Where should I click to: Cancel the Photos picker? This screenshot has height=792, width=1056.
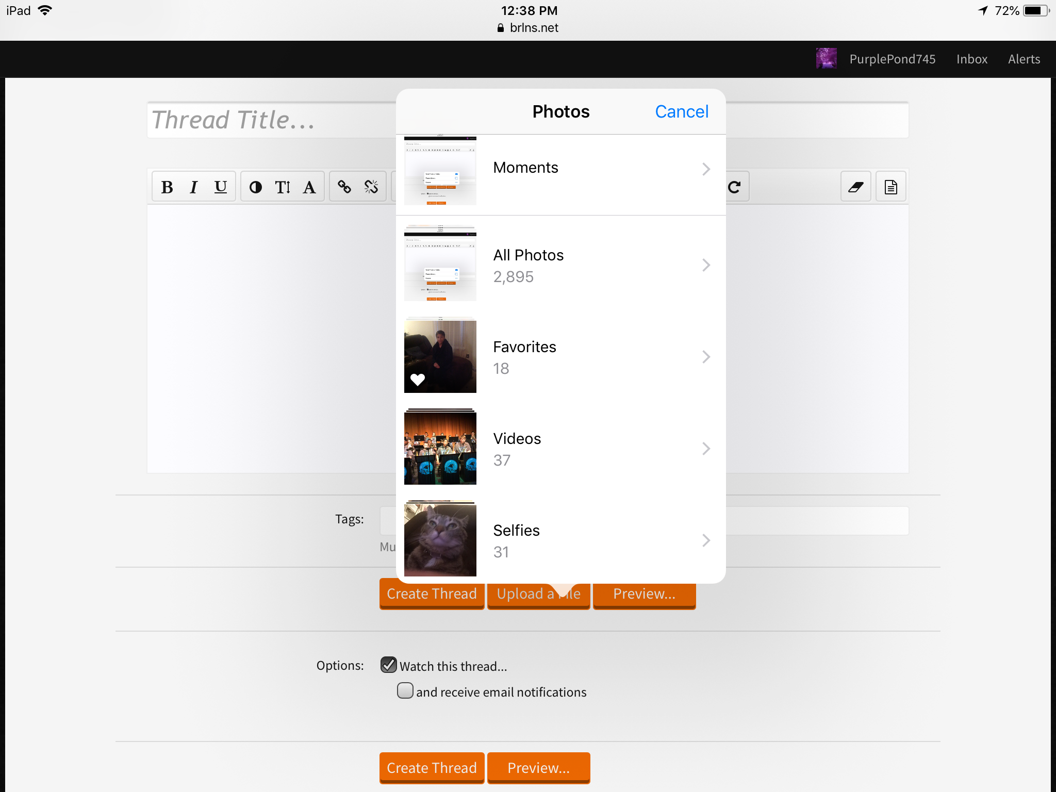click(x=682, y=111)
